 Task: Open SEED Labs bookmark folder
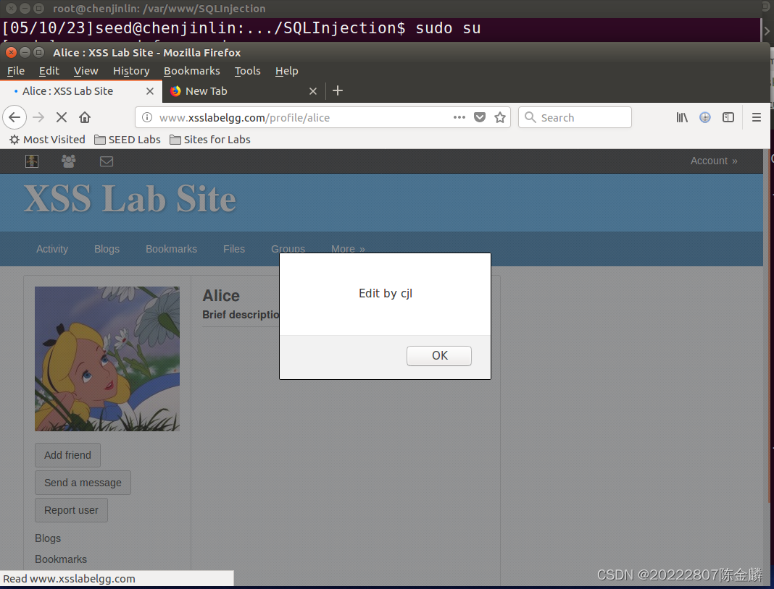click(128, 140)
